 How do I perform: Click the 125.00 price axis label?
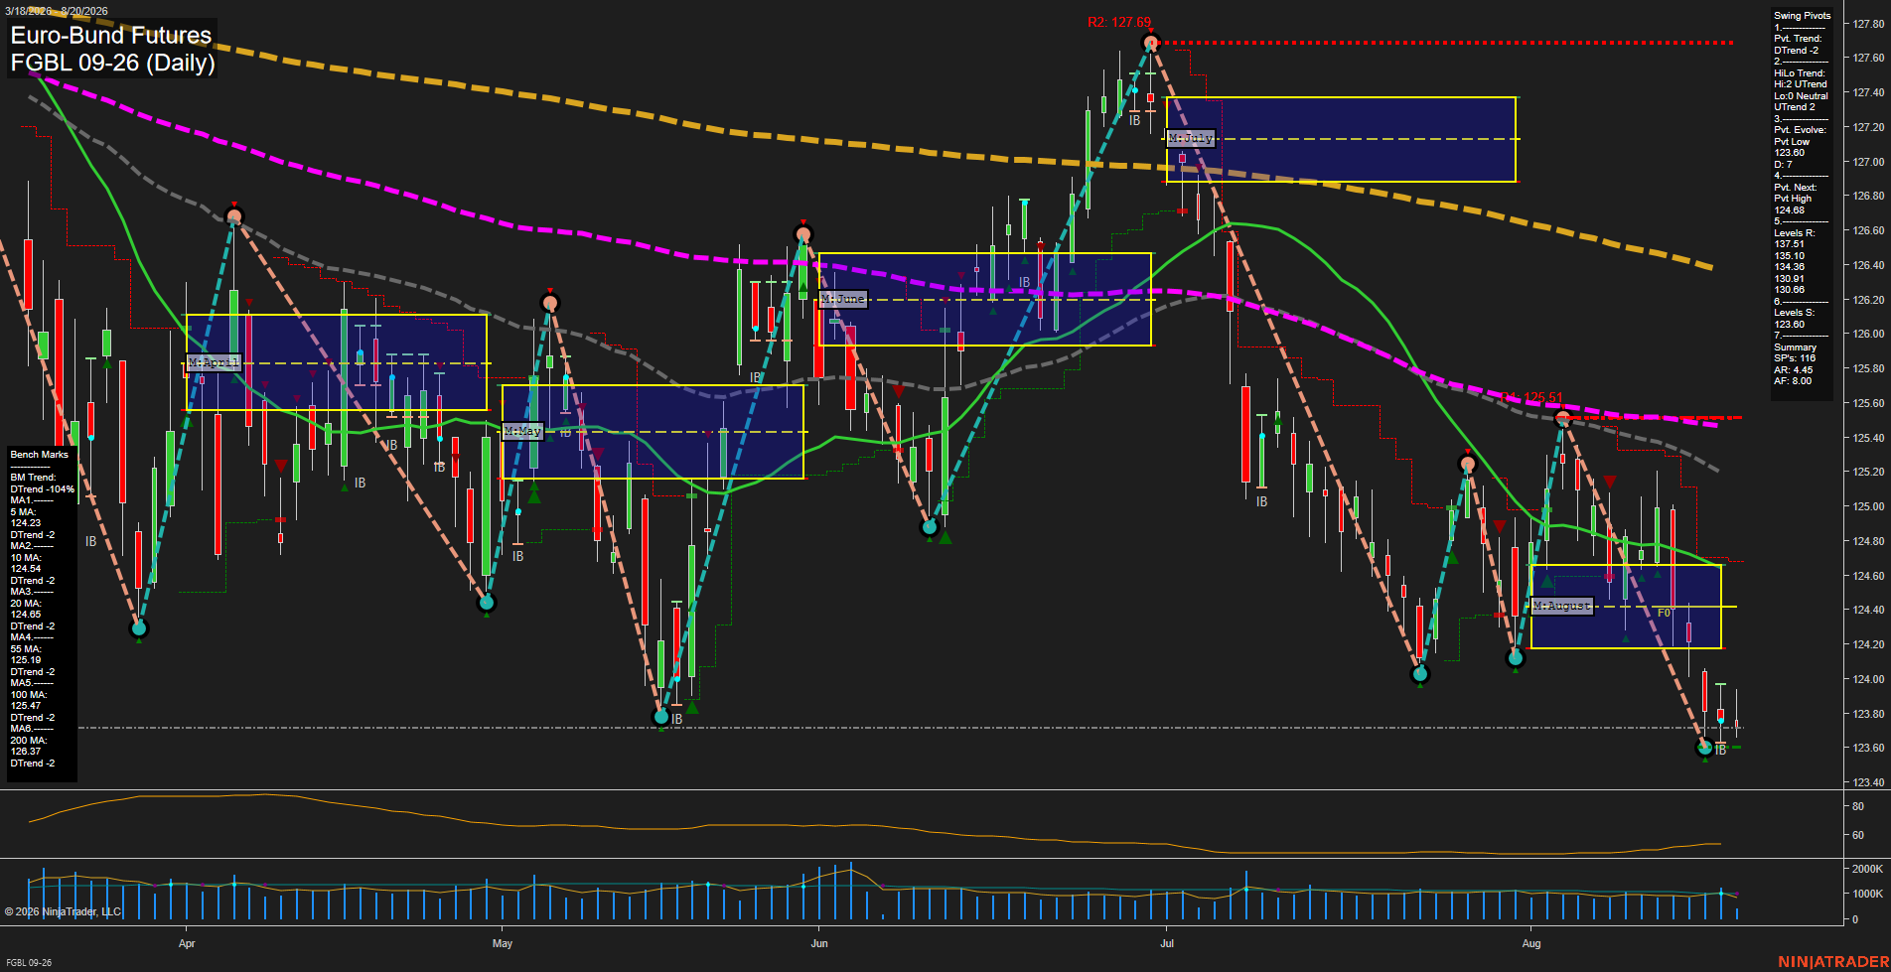pos(1868,506)
